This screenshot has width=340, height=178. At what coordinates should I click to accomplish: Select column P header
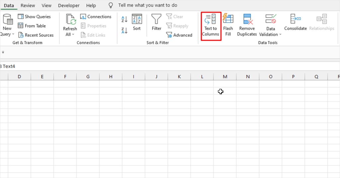tap(294, 76)
